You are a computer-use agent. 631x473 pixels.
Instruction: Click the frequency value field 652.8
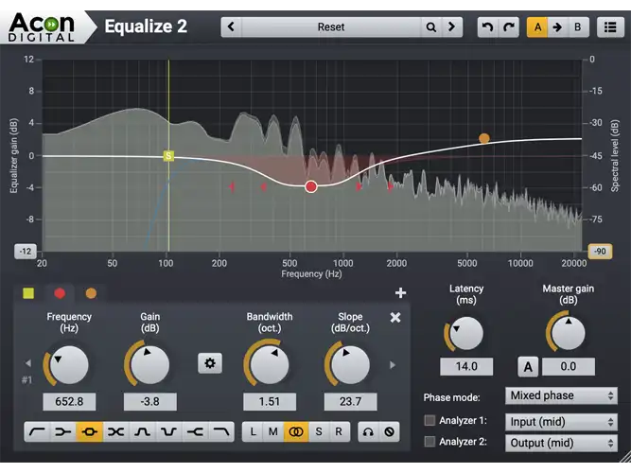coord(69,401)
